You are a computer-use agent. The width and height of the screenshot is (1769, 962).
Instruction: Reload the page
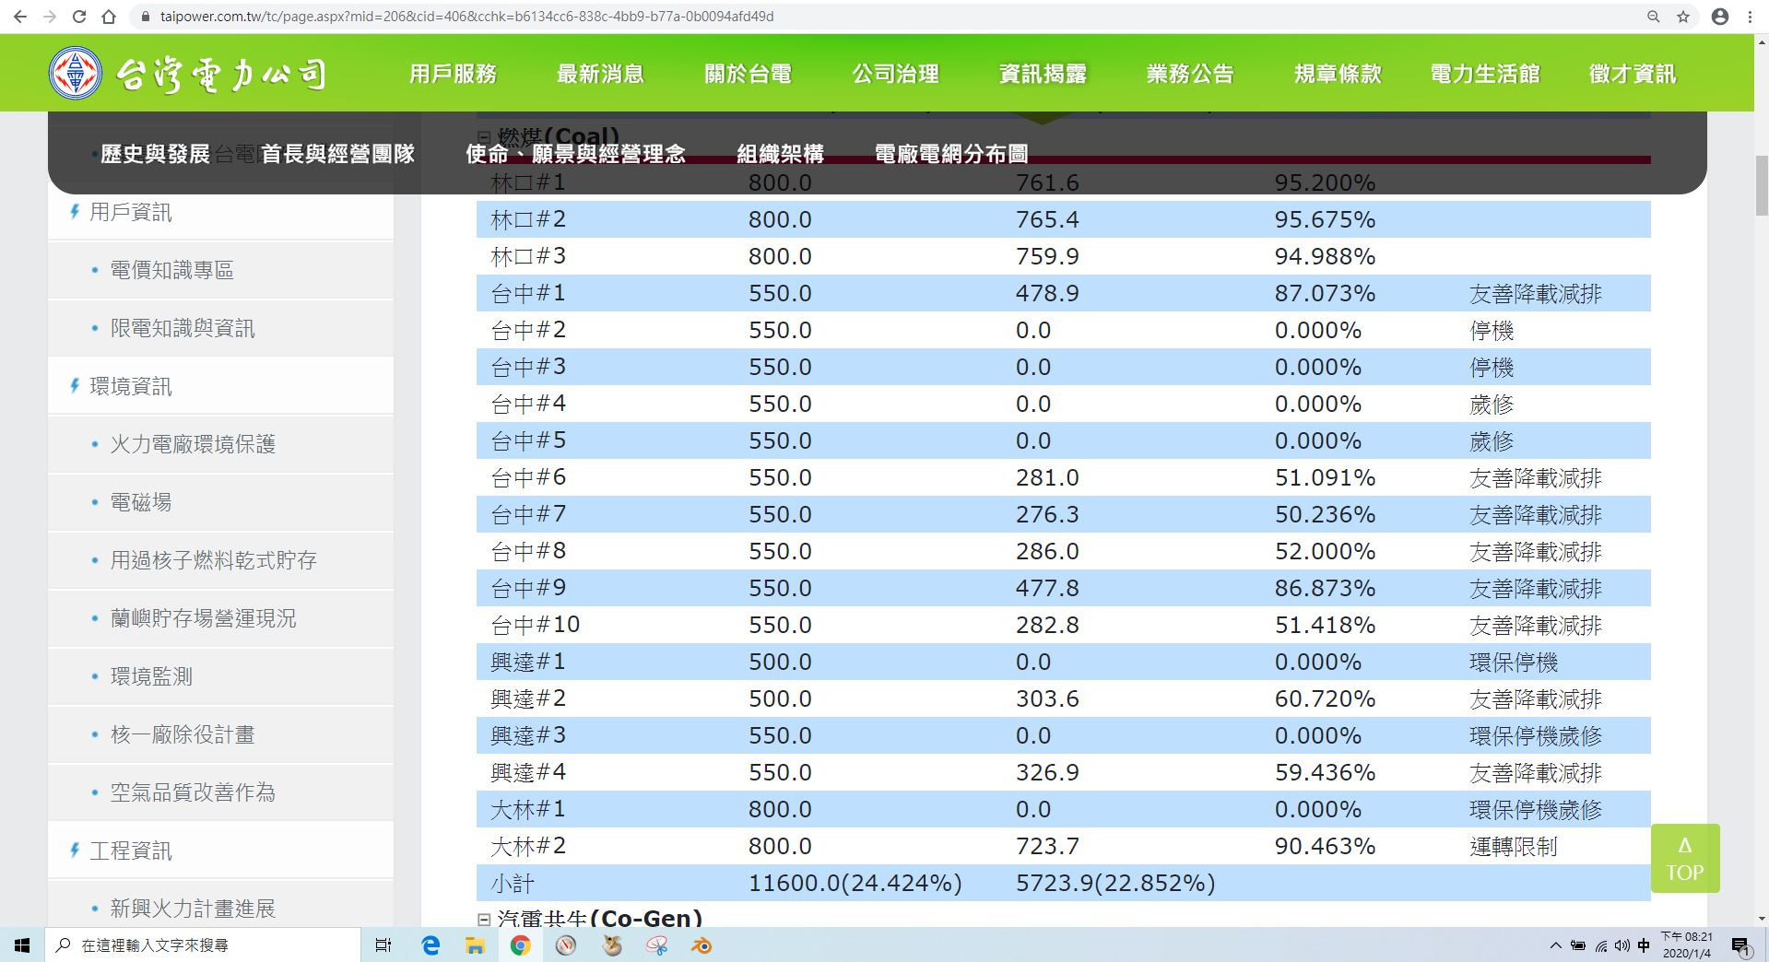pos(79,17)
